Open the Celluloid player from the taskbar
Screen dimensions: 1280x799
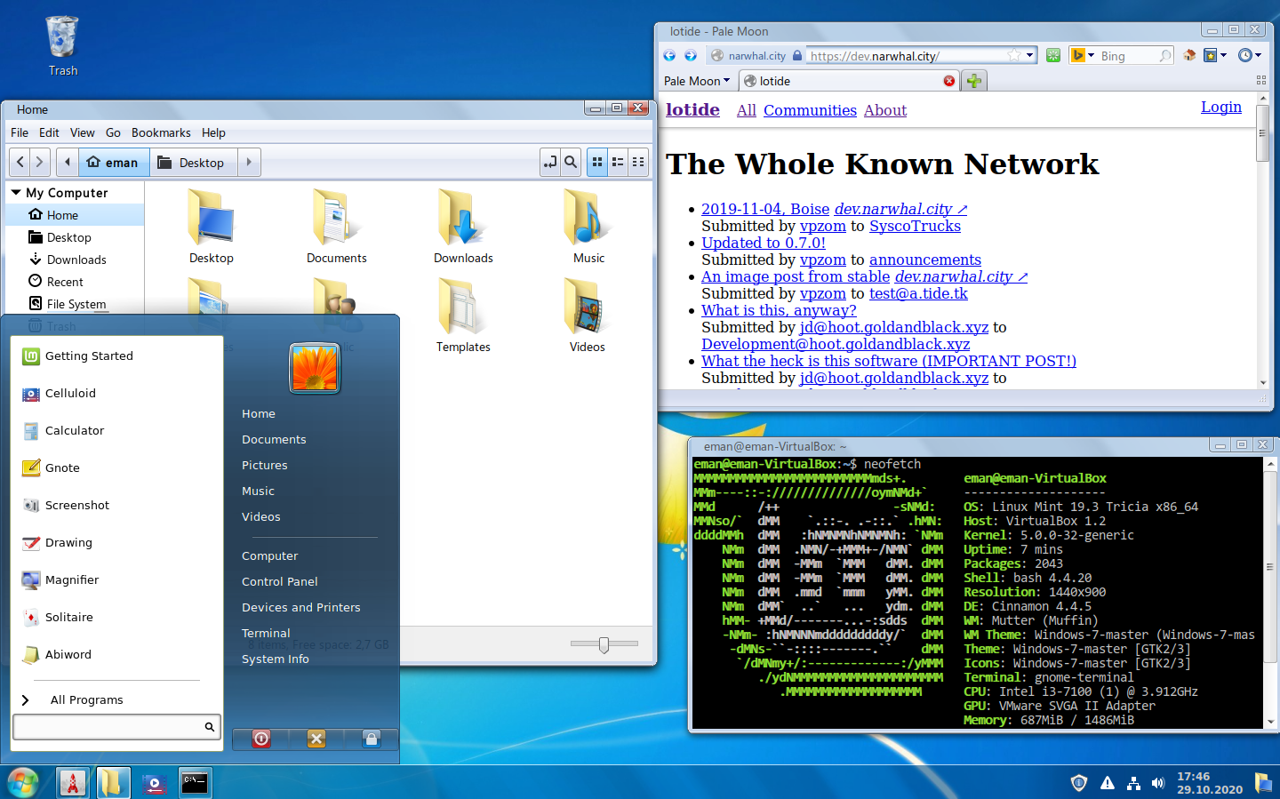coord(154,783)
